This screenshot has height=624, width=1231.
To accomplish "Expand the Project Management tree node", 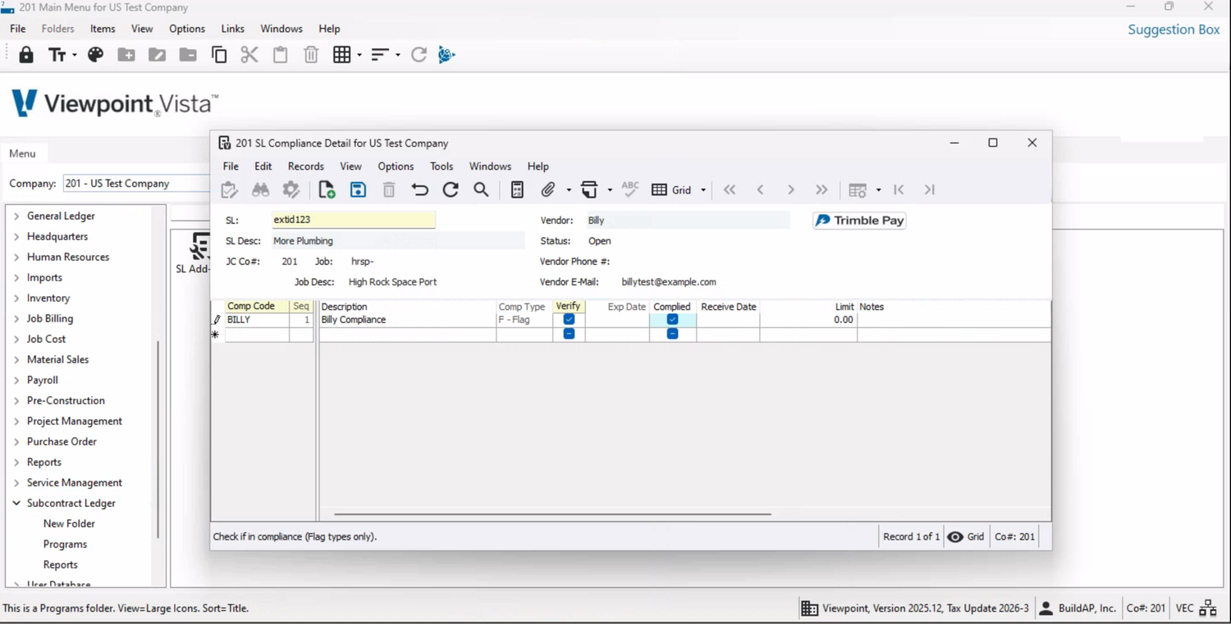I will click(16, 421).
